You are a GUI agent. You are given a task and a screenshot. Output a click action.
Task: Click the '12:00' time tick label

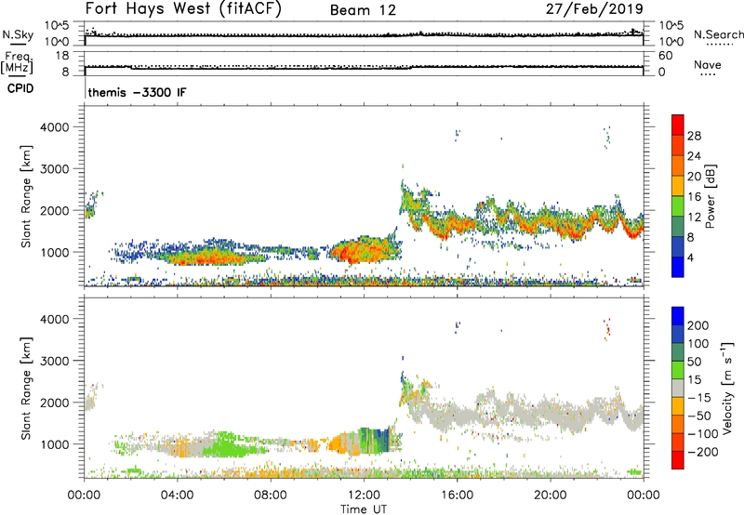364,495
